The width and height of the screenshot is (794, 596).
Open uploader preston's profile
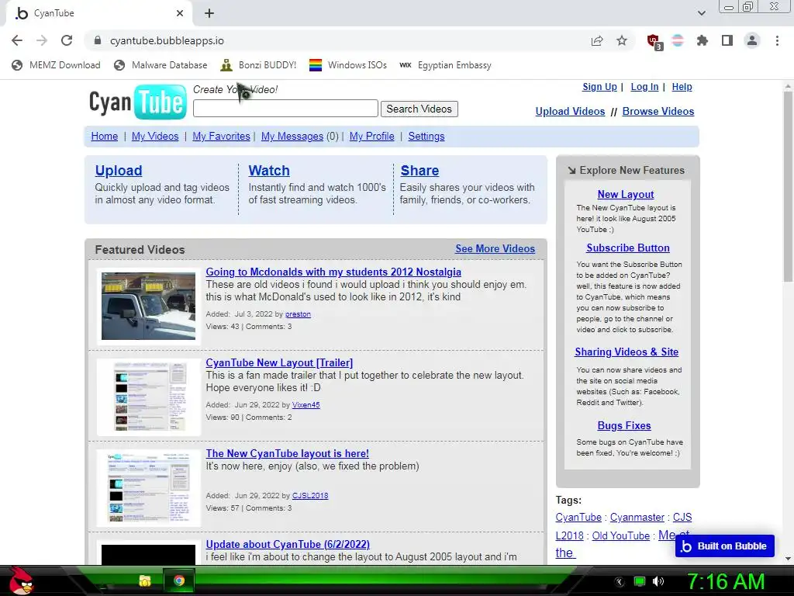point(298,314)
